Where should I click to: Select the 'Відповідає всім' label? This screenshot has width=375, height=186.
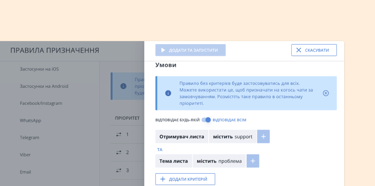(229, 120)
